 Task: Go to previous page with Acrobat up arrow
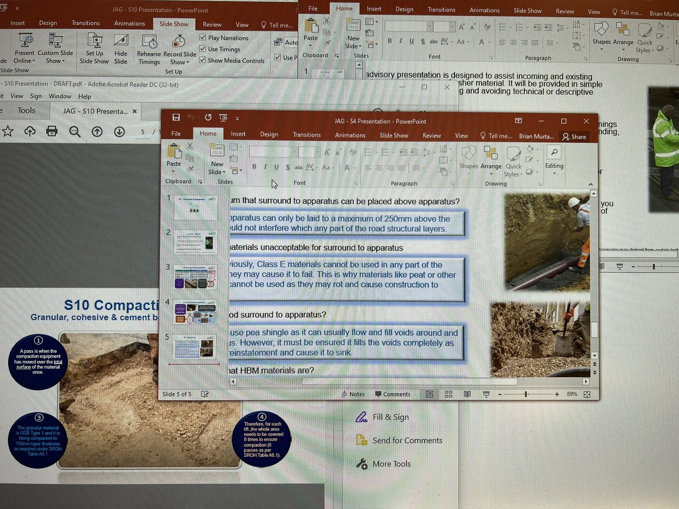click(97, 131)
